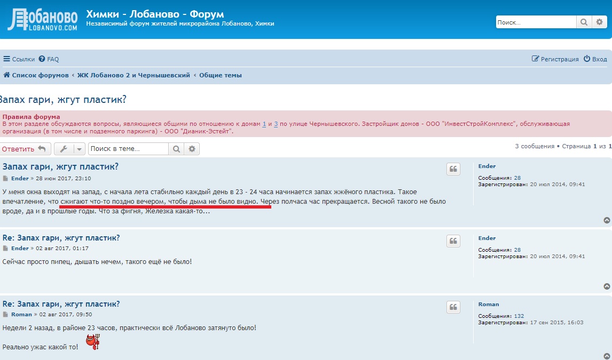Open the Ссылки quick links menu
The image size is (612, 360).
[19, 59]
